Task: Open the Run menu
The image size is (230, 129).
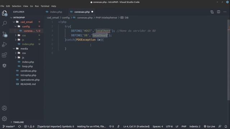Action: coord(37,6)
